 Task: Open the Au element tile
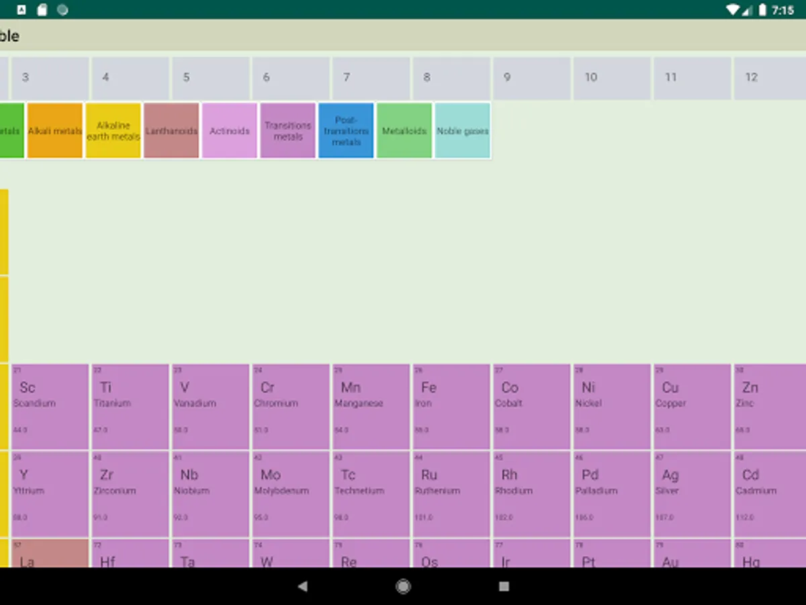click(692, 553)
